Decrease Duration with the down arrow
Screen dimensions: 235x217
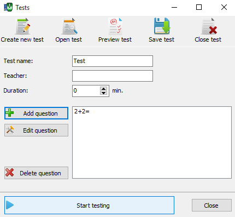(103, 93)
